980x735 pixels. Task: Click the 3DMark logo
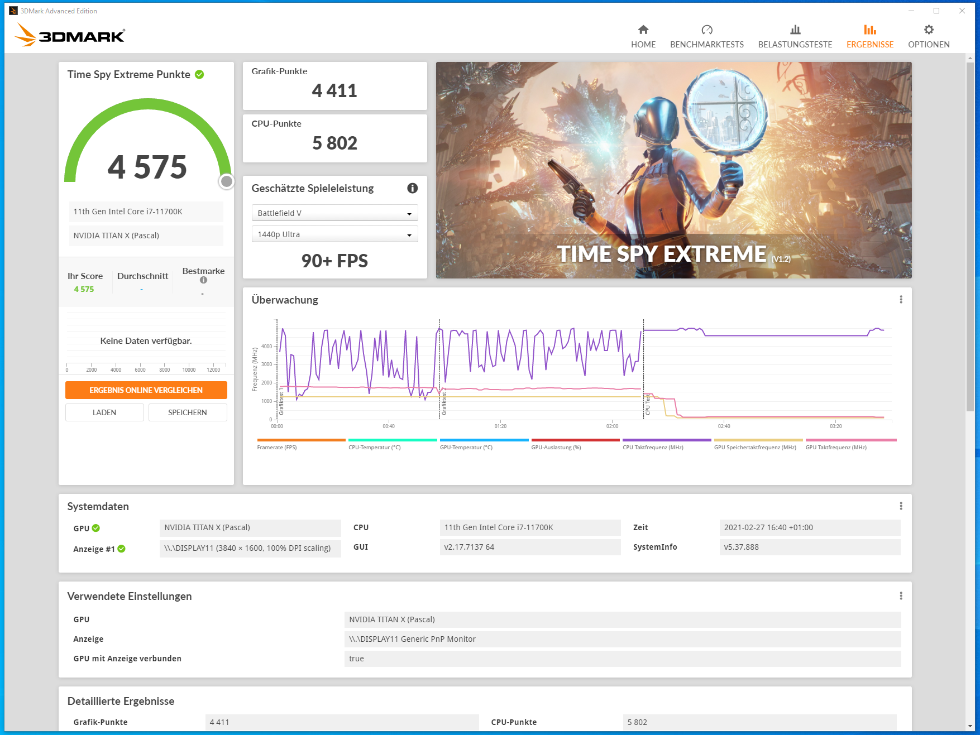pos(70,35)
